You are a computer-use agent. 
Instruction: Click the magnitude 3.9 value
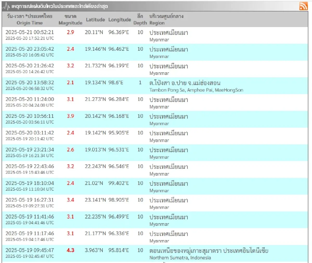(70, 116)
